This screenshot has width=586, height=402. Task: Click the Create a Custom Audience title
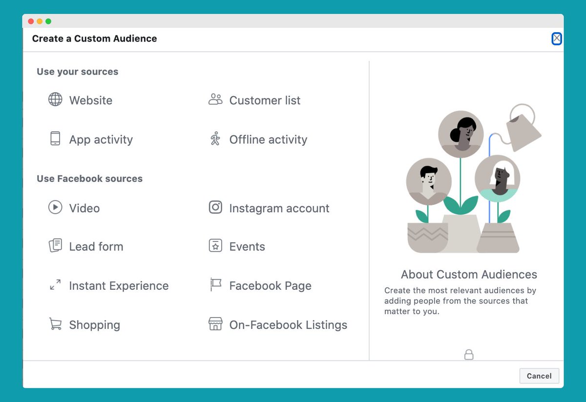point(95,39)
